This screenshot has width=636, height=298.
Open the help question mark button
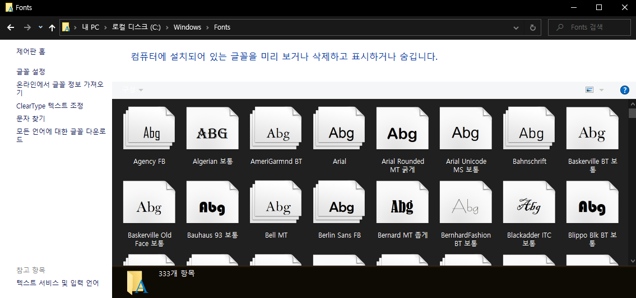[625, 90]
